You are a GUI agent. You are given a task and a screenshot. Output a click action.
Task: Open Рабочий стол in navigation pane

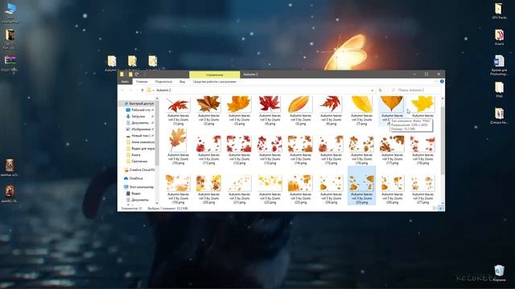pos(139,110)
